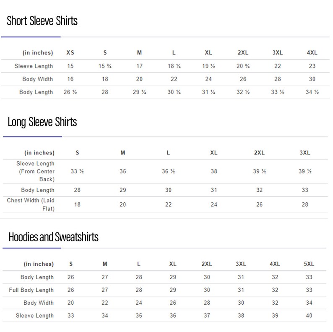Click the 34 ½ body length value for 4XL
Viewport: 333px width, 332px height.
[x=312, y=92]
